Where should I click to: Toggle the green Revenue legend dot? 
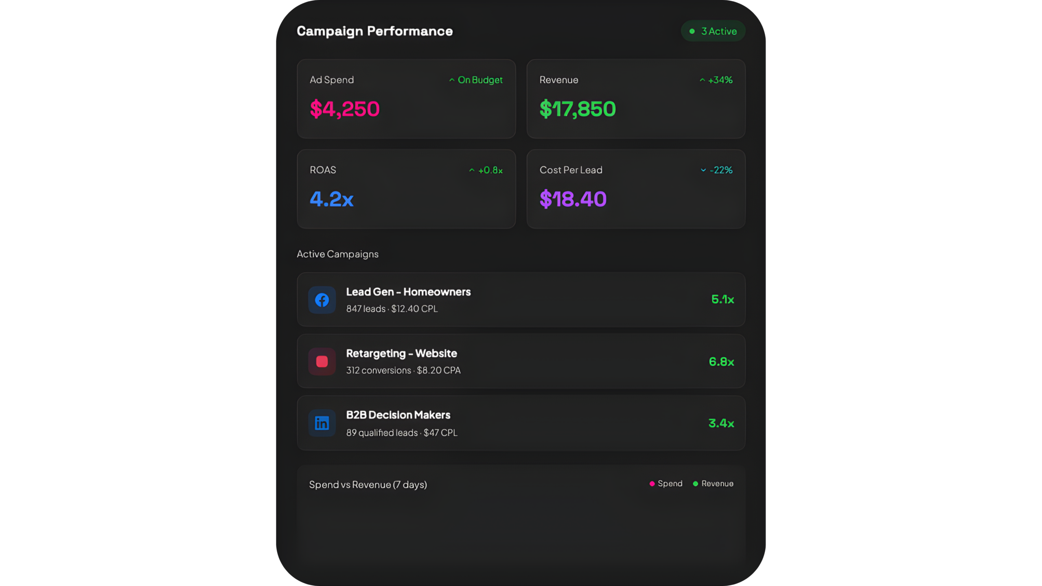click(x=695, y=484)
